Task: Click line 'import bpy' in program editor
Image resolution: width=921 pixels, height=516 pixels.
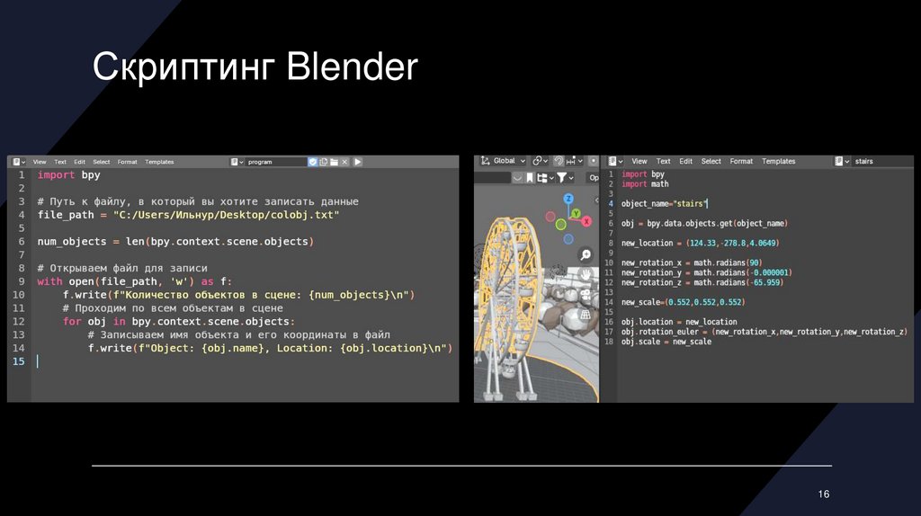Action: (68, 175)
